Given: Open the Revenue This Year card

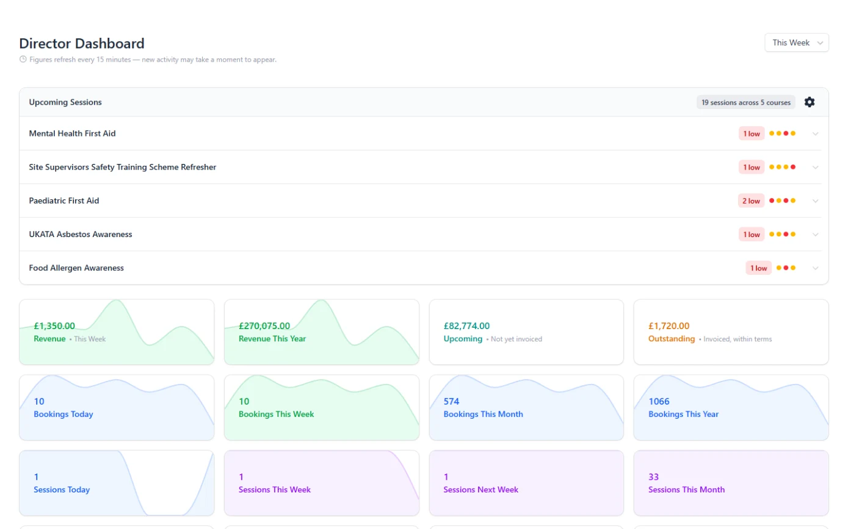Looking at the screenshot, I should coord(322,332).
